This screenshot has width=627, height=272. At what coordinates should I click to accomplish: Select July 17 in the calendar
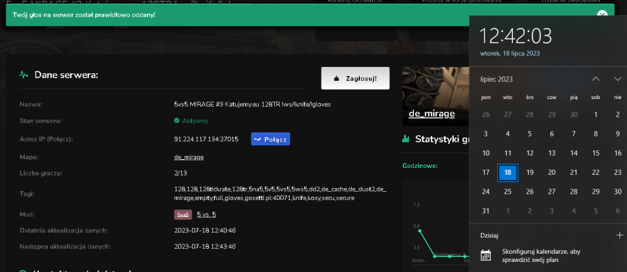click(486, 172)
